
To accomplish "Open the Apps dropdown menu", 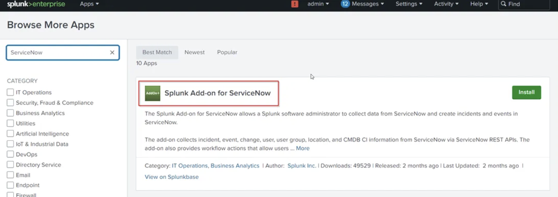I will click(89, 4).
